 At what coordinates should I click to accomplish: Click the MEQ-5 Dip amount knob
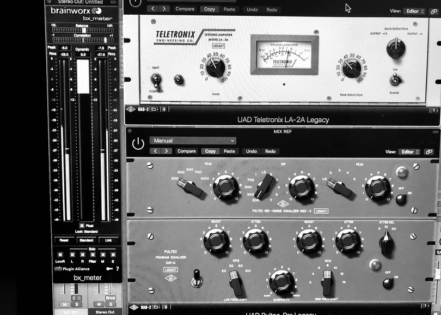pos(301,187)
